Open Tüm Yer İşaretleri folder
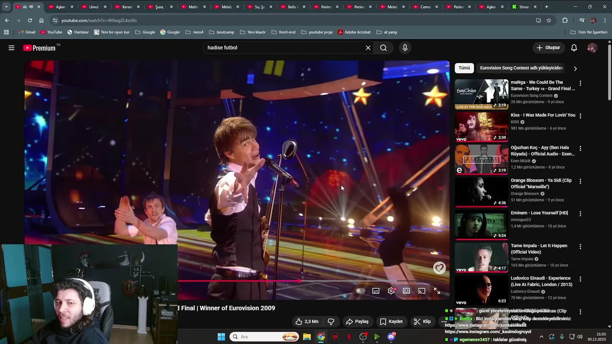The width and height of the screenshot is (612, 344). [589, 32]
